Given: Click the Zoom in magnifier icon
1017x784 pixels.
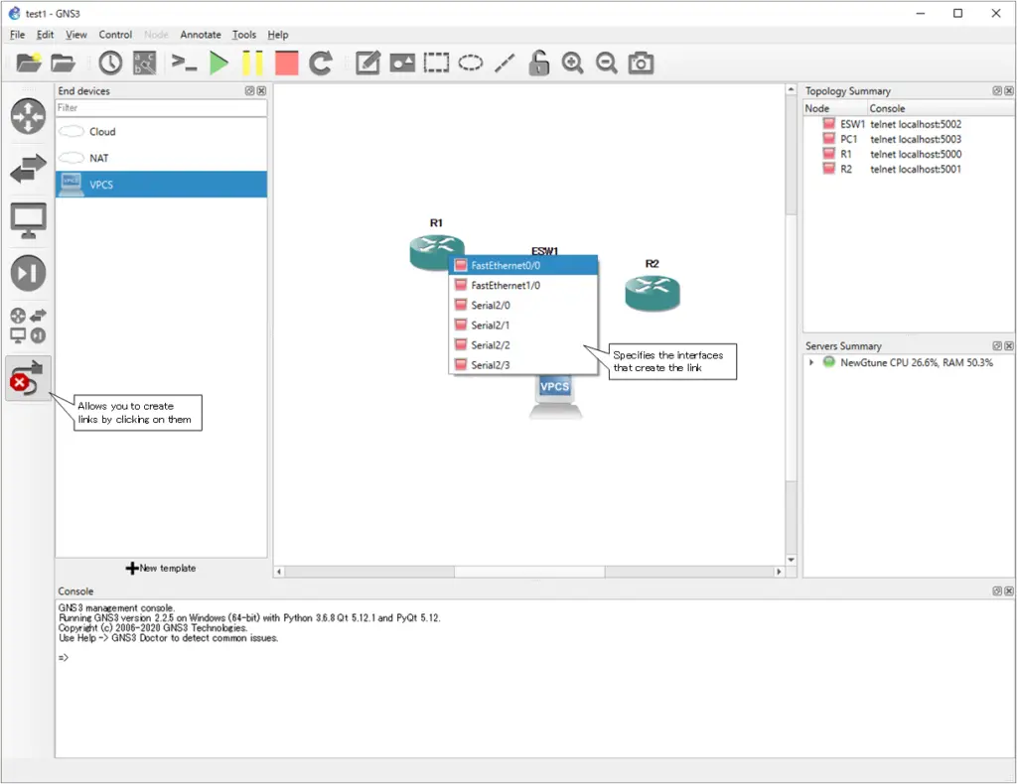Looking at the screenshot, I should click(x=572, y=63).
